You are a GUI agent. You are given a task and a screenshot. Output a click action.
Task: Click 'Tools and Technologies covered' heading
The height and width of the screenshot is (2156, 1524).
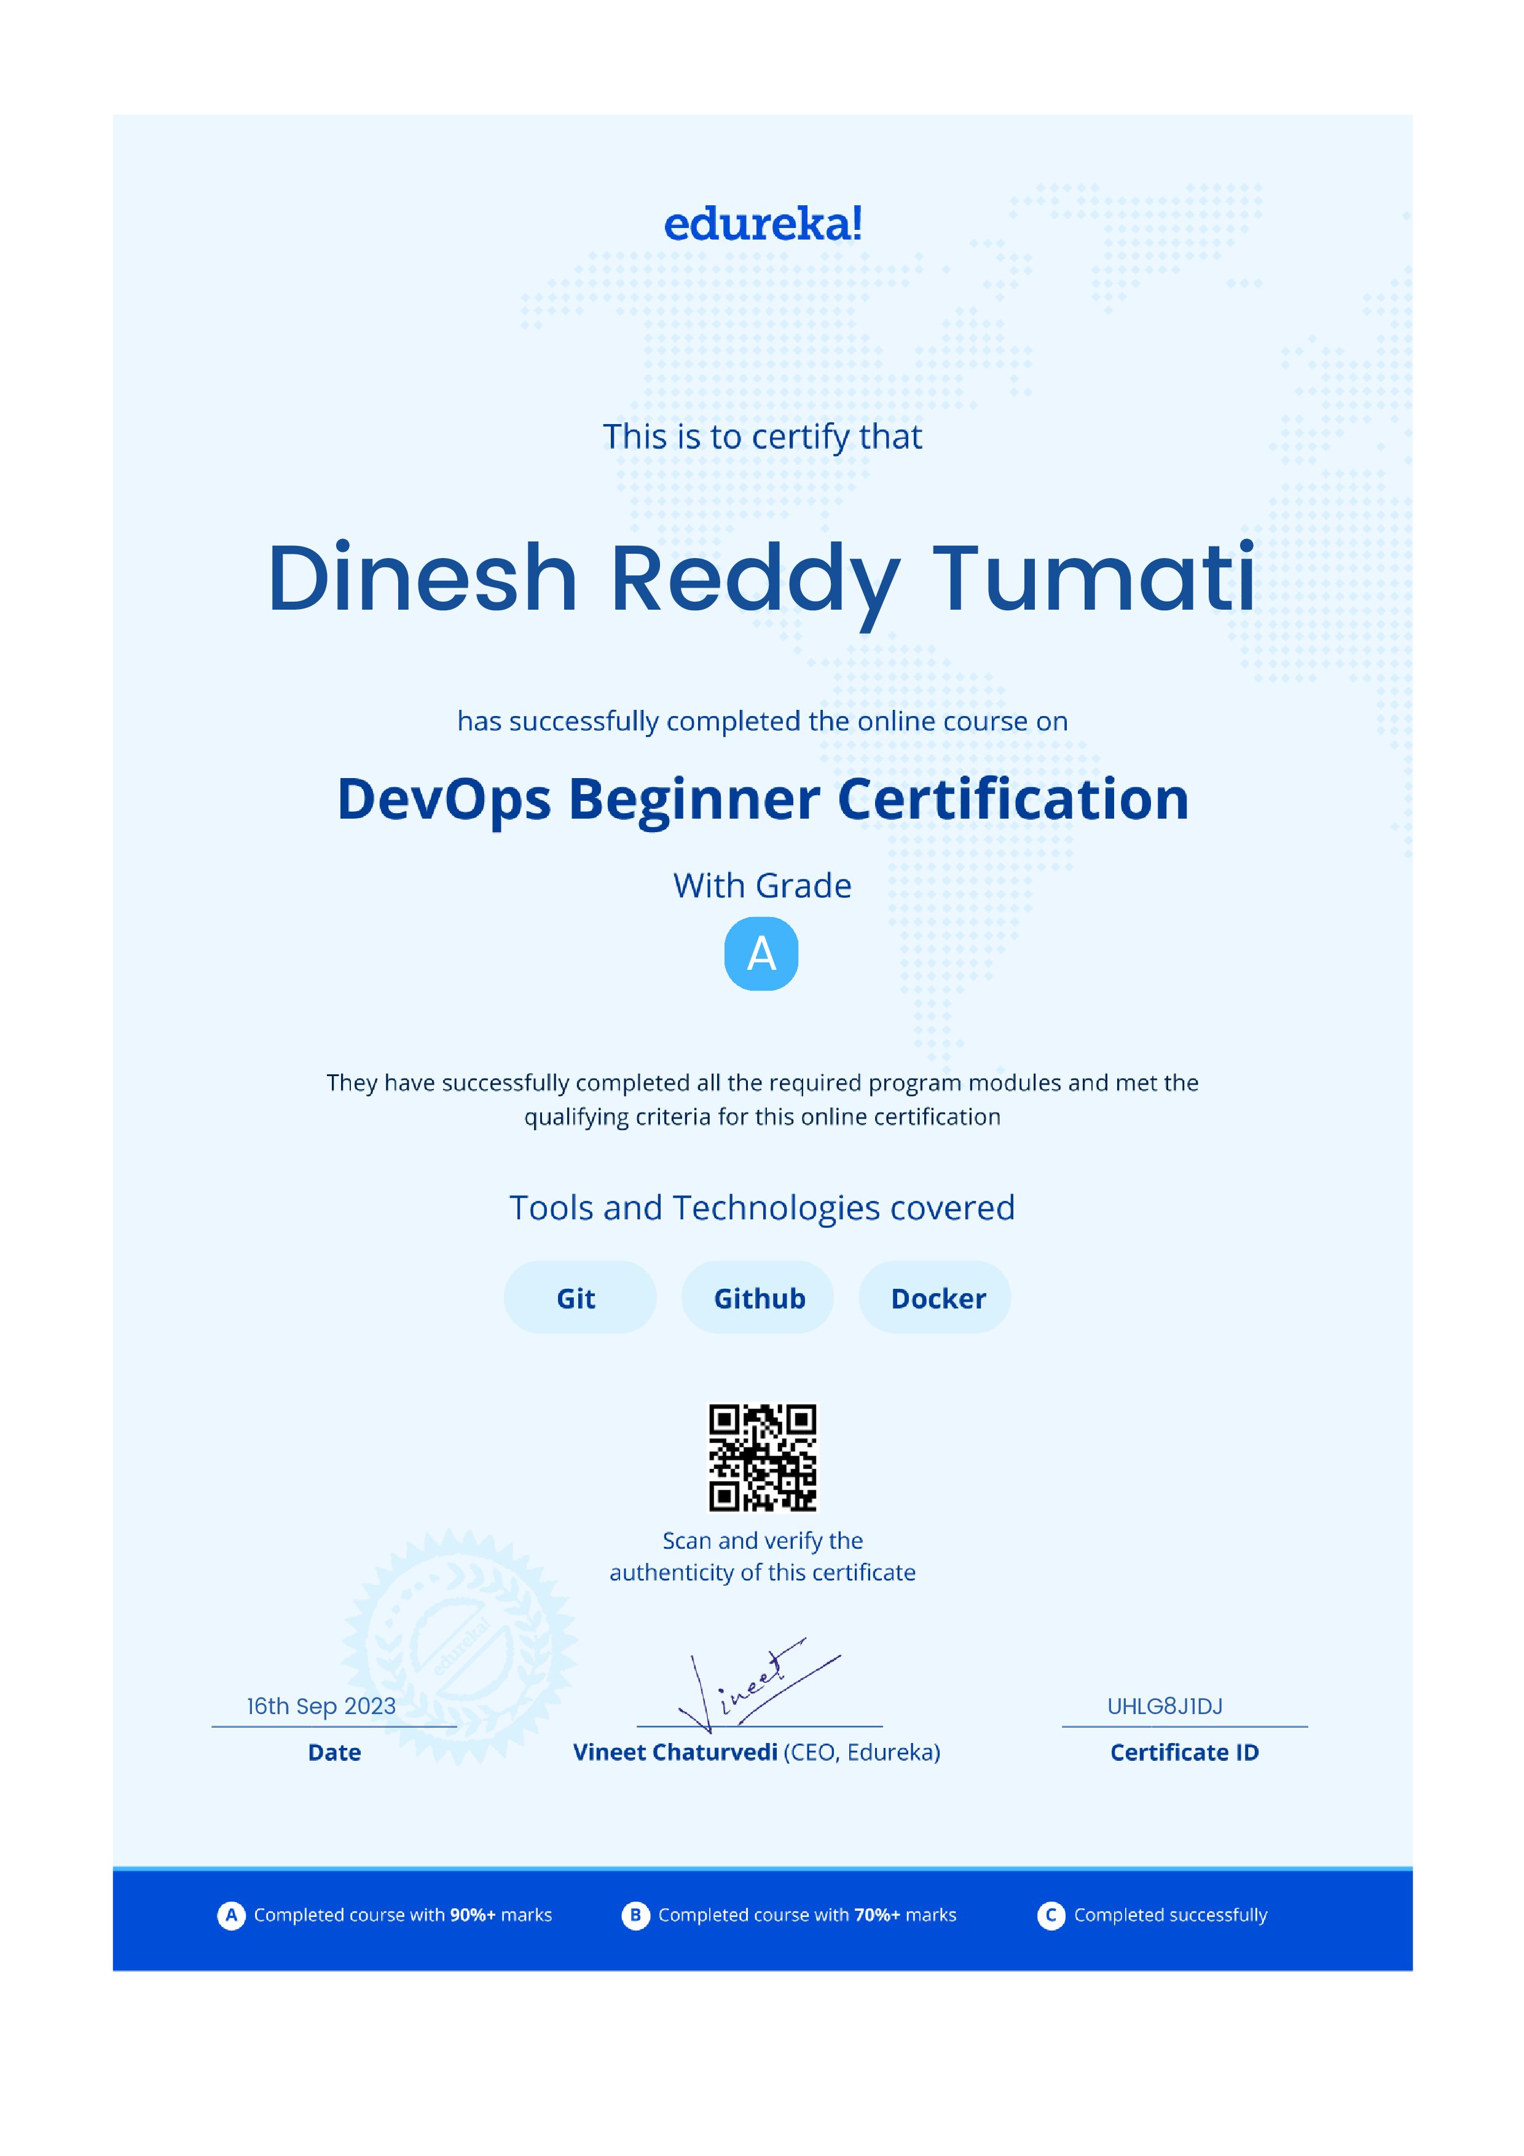763,1208
